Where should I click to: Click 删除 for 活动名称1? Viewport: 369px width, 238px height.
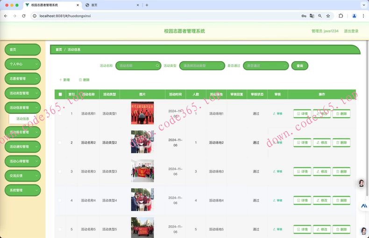coord(341,113)
